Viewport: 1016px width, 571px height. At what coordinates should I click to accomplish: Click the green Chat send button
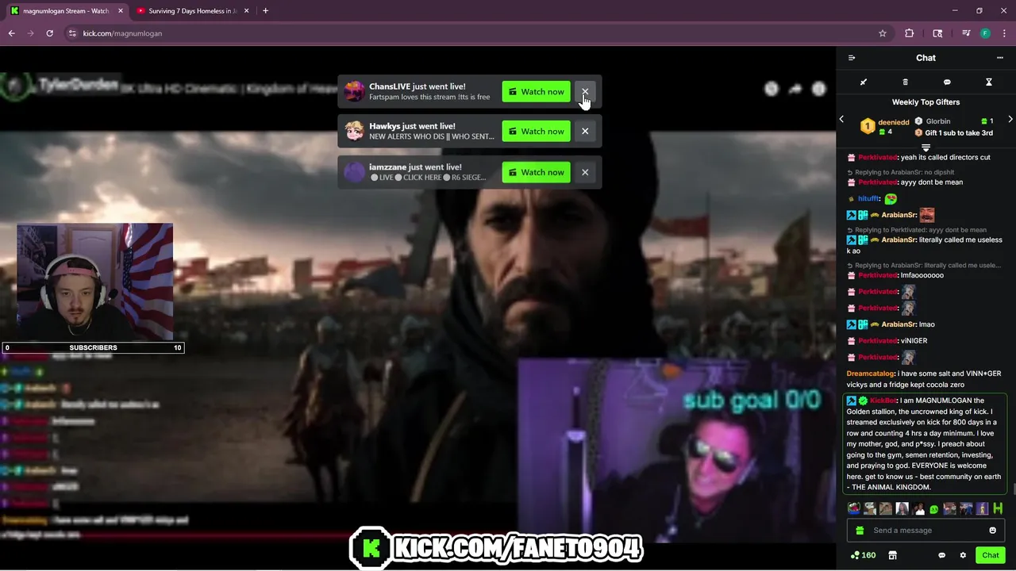pos(990,555)
